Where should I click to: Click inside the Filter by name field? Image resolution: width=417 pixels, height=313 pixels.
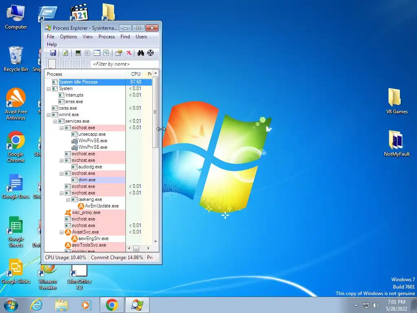[125, 64]
